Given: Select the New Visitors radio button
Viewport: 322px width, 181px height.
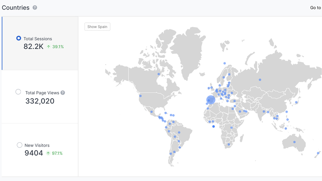Looking at the screenshot, I should pos(19,145).
